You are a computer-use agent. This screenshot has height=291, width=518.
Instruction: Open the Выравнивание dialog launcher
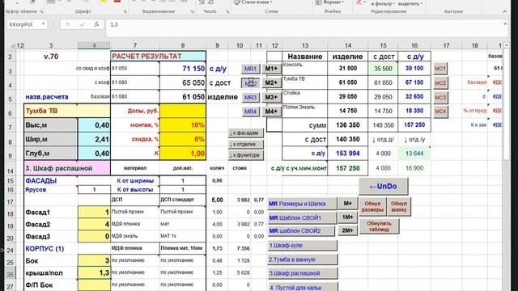193,11
